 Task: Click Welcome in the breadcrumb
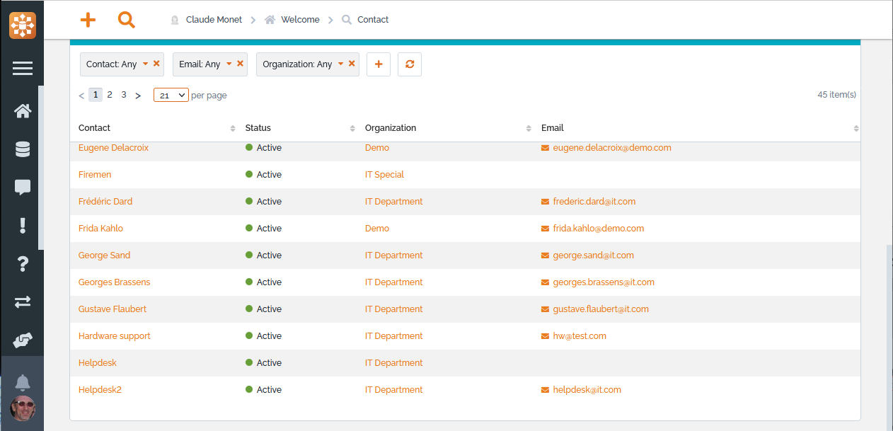[x=300, y=20]
